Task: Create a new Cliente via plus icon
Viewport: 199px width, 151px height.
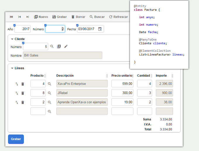Action: tap(59, 46)
